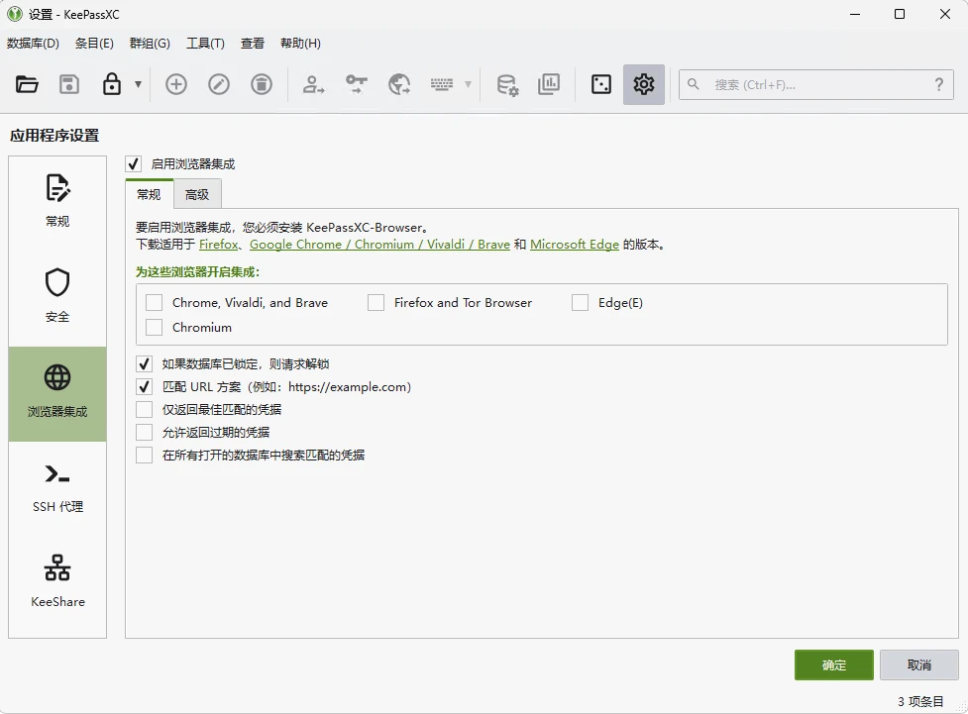This screenshot has width=968, height=714.
Task: Click the lock database padlock icon
Action: click(112, 84)
